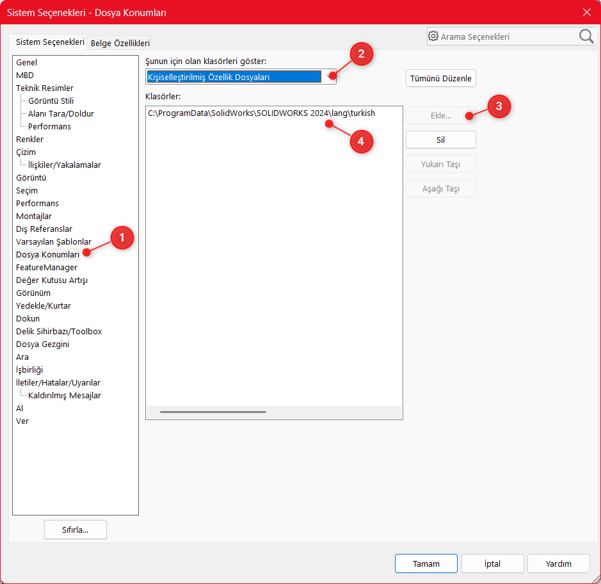Select the turkish lang folder path

click(261, 113)
